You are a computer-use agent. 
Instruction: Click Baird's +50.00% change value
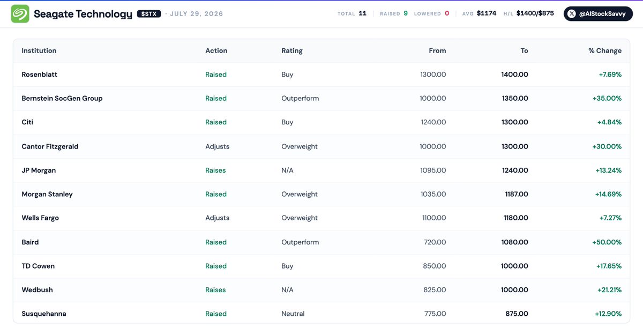click(607, 242)
